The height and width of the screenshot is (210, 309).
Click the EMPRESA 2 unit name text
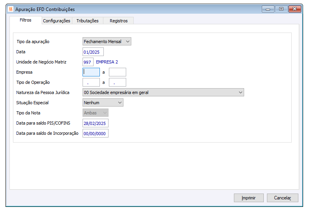(107, 62)
